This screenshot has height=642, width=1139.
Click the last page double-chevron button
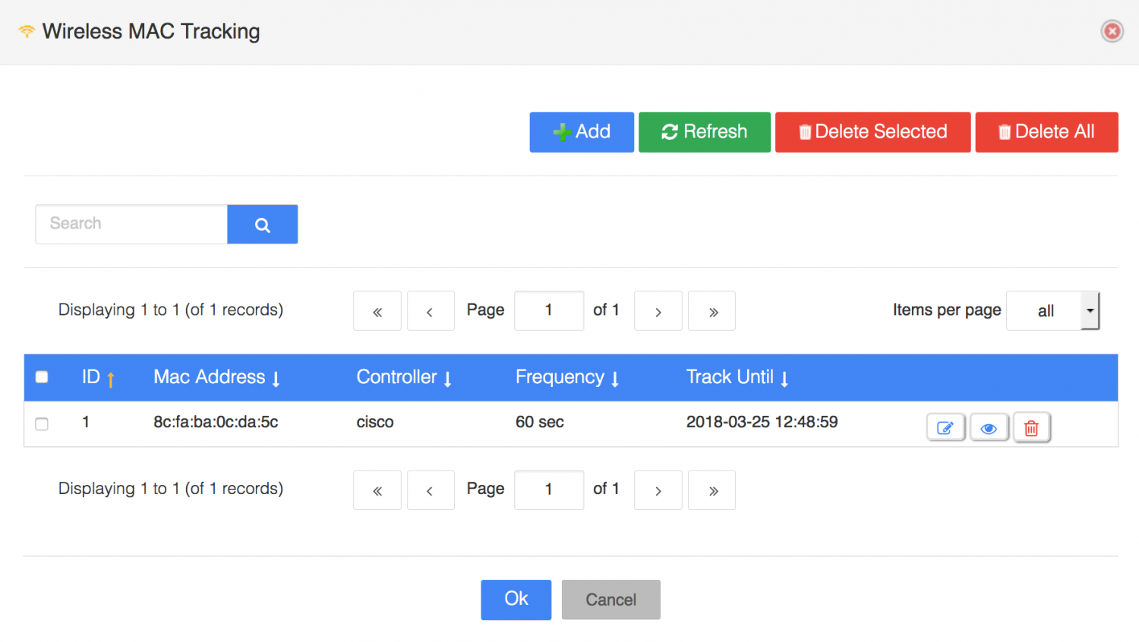[x=711, y=310]
